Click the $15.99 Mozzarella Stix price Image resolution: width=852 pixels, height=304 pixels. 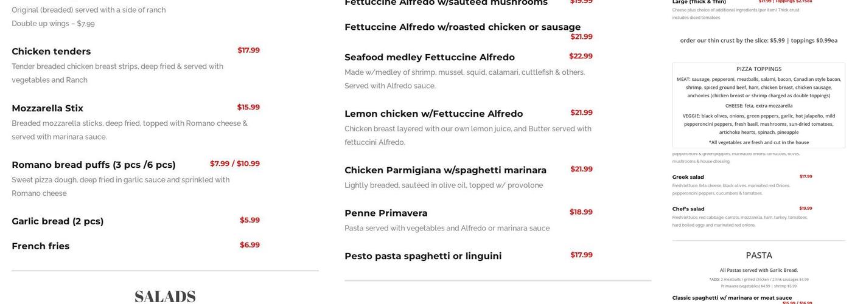pos(248,107)
